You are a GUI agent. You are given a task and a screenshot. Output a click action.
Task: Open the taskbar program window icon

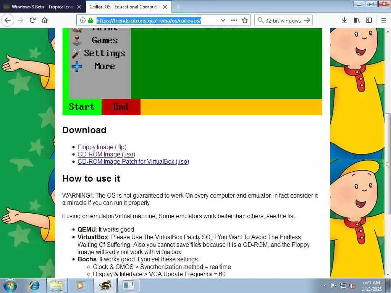(x=128, y=285)
